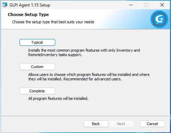Pick the Complete installation option
This screenshot has height=133, width=171.
point(37,91)
